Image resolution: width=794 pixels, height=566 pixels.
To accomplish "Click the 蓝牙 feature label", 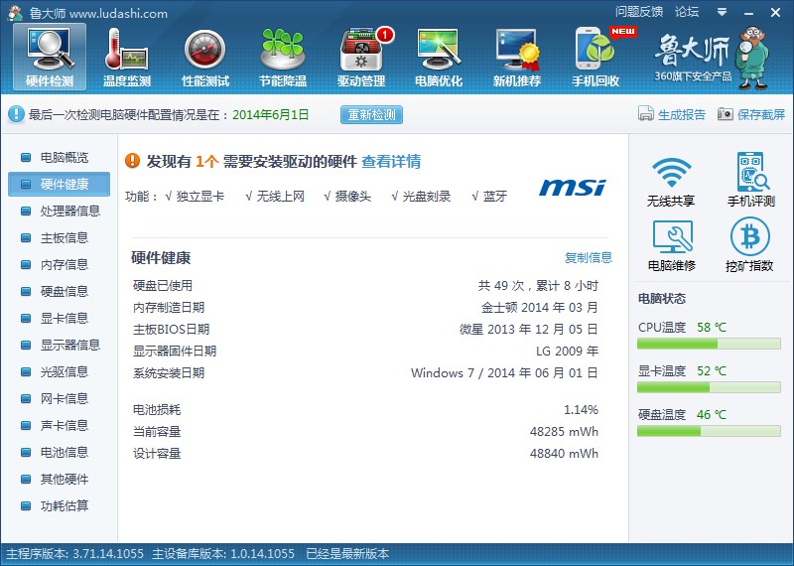I will (494, 196).
